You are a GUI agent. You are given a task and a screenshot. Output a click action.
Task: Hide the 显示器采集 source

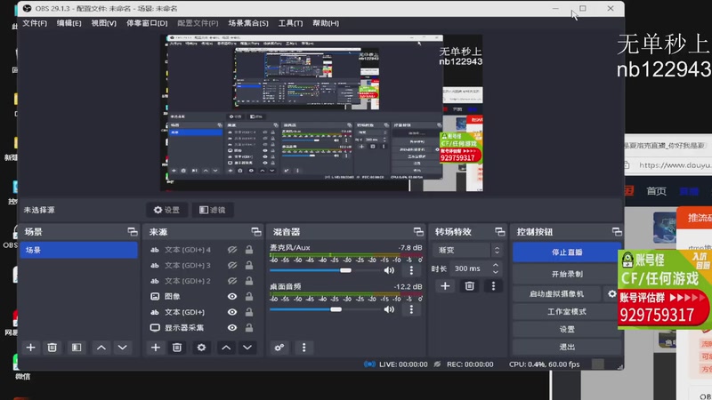(232, 327)
